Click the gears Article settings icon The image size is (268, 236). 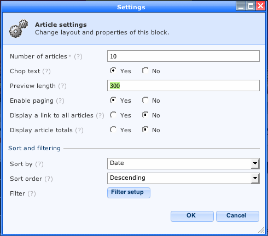(19, 28)
